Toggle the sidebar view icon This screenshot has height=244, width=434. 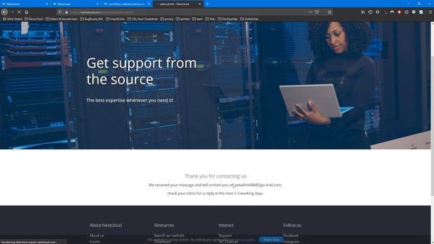pos(370,12)
